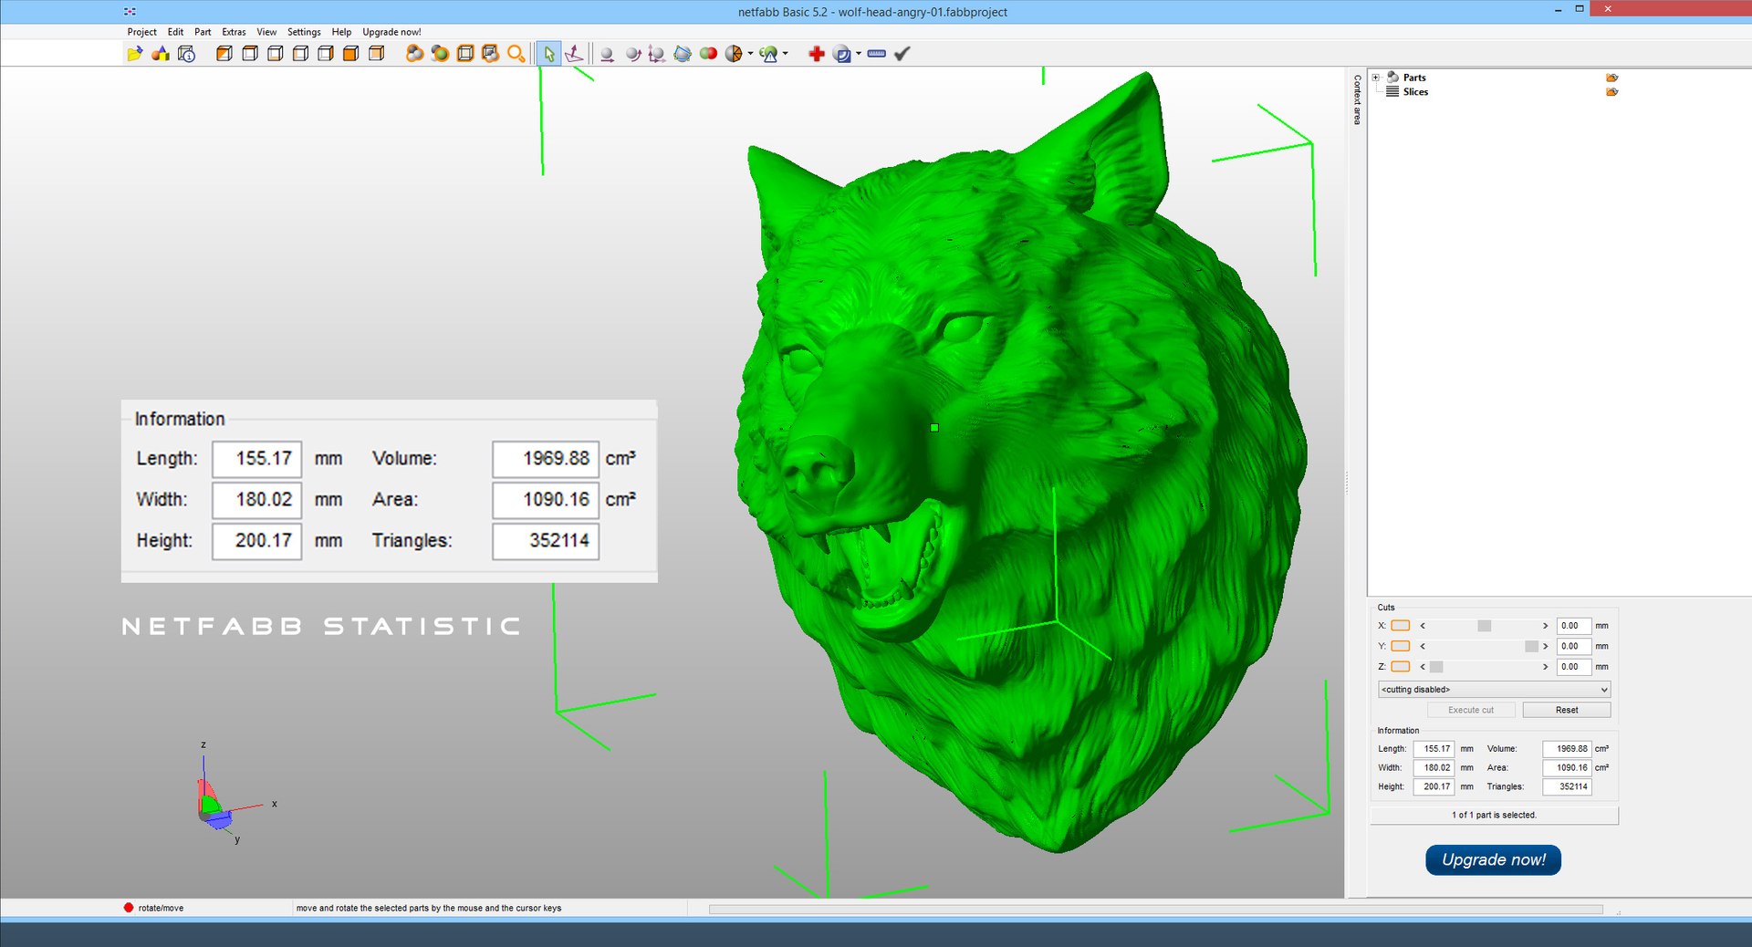Select the Slices tree item
The image size is (1752, 947).
tap(1415, 91)
